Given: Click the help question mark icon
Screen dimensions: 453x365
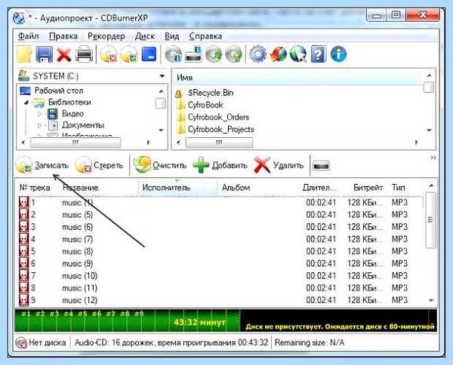Looking at the screenshot, I should point(319,54).
